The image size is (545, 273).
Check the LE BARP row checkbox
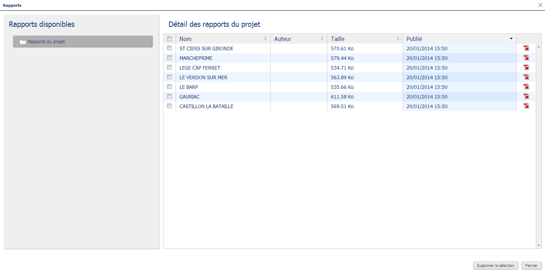coord(170,86)
